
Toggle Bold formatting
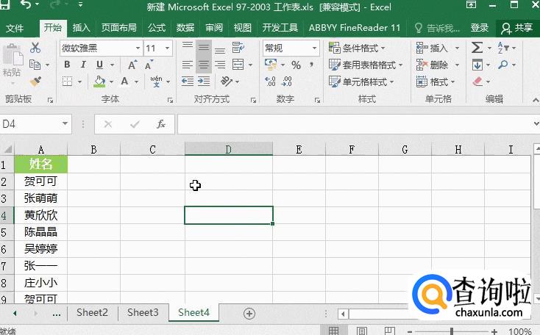[66, 65]
